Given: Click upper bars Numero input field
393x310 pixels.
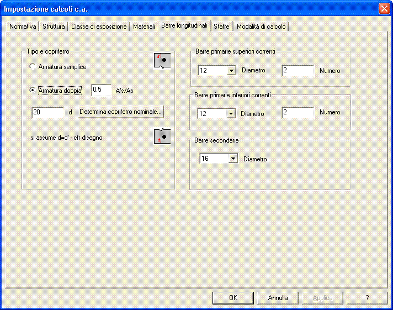Looking at the screenshot, I should click(x=298, y=71).
